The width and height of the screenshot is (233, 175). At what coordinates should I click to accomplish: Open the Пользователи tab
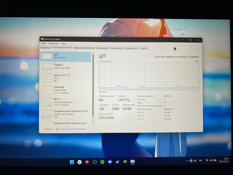coord(117,48)
